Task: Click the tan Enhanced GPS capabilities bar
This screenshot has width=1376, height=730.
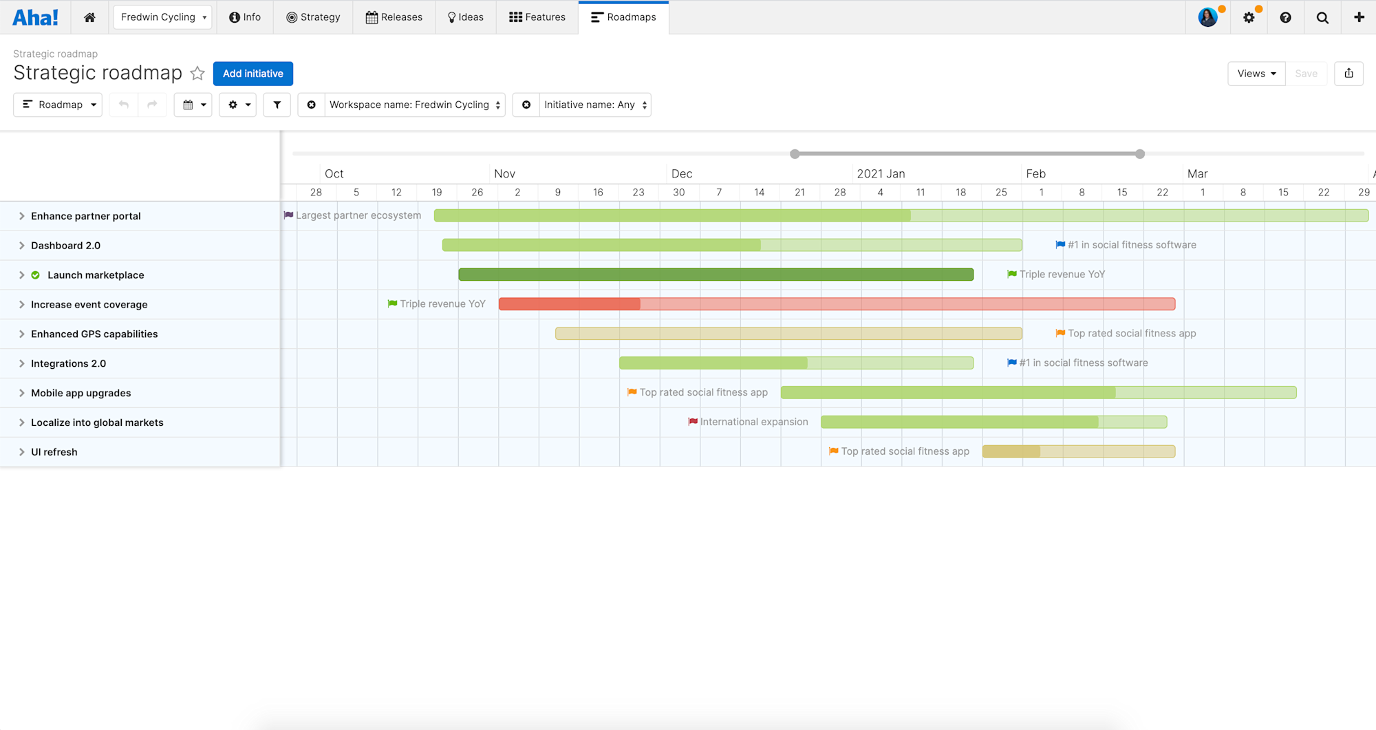Action: point(788,334)
